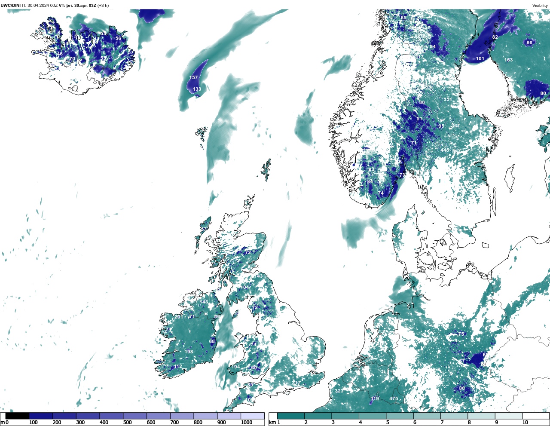Image resolution: width=550 pixels, height=426 pixels.
Task: Click the 133 value below 157
Action: 197,89
